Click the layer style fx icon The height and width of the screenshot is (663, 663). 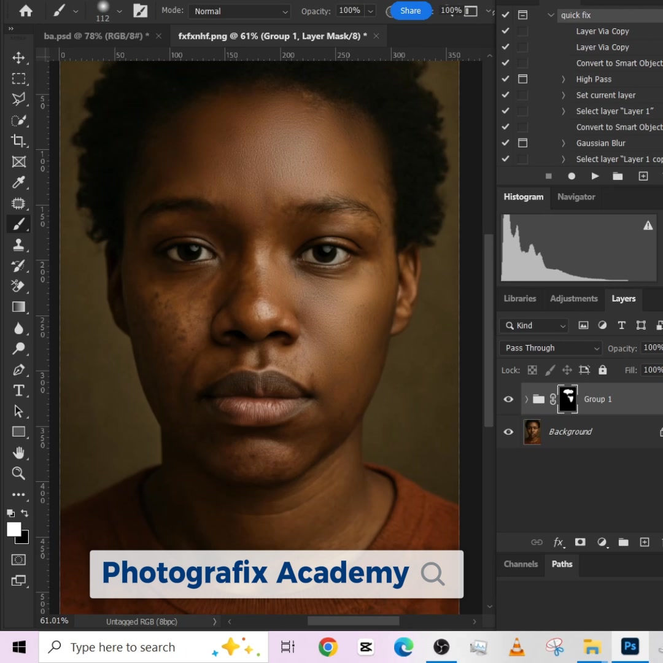click(x=559, y=542)
